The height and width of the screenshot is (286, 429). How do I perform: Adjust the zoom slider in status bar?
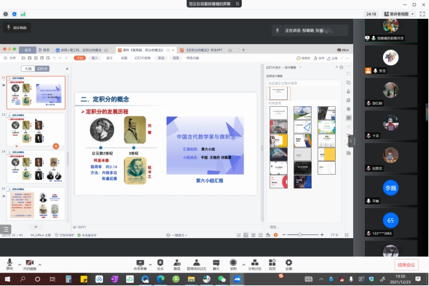coord(299,234)
